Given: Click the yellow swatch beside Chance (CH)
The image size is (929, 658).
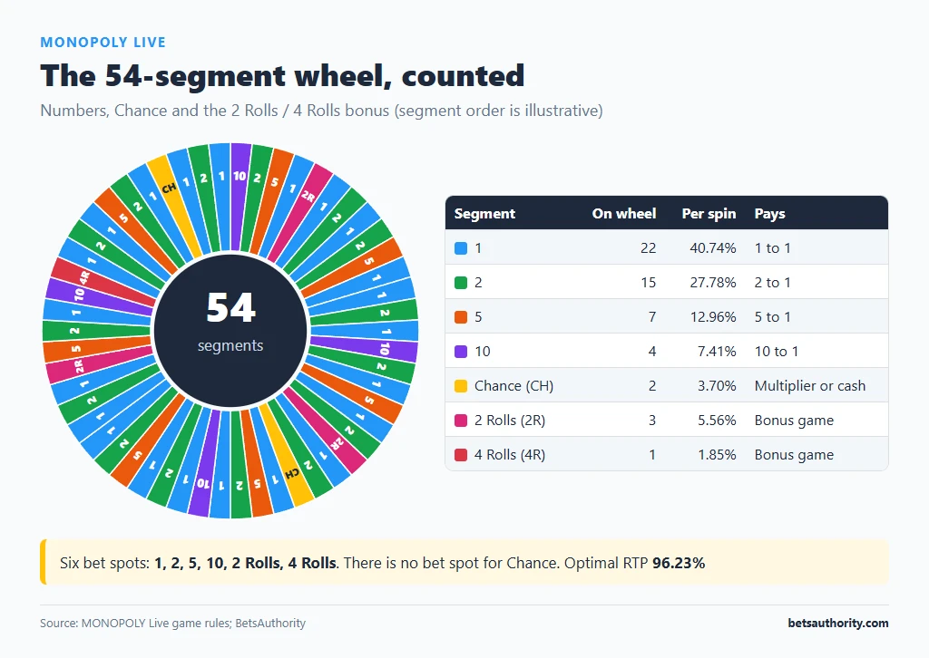Looking at the screenshot, I should coord(460,386).
